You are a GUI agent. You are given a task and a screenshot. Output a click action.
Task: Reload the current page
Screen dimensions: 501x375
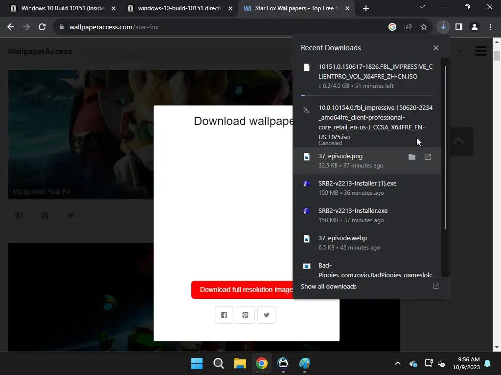42,27
